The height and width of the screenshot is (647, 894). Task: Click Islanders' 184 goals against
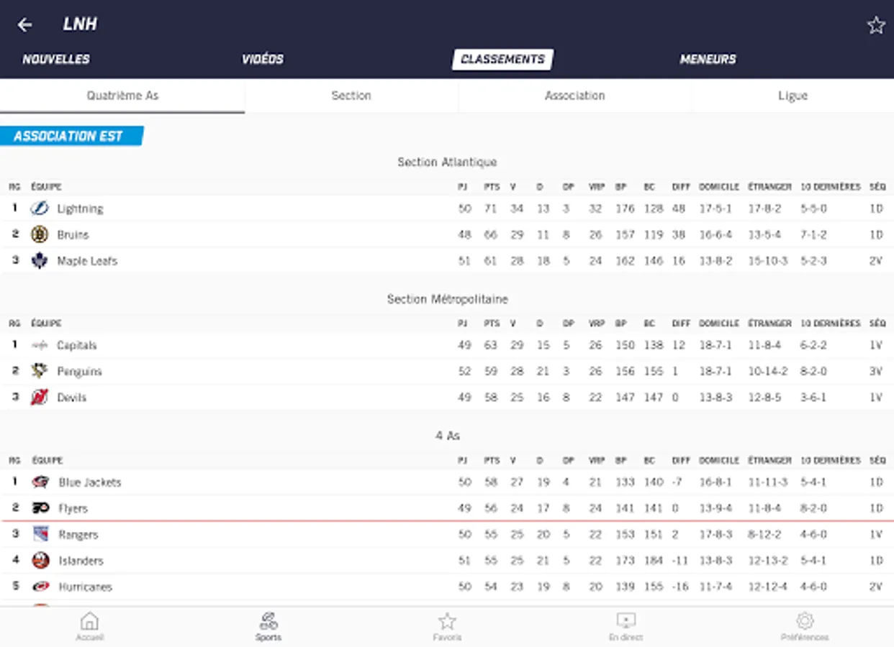coord(653,561)
